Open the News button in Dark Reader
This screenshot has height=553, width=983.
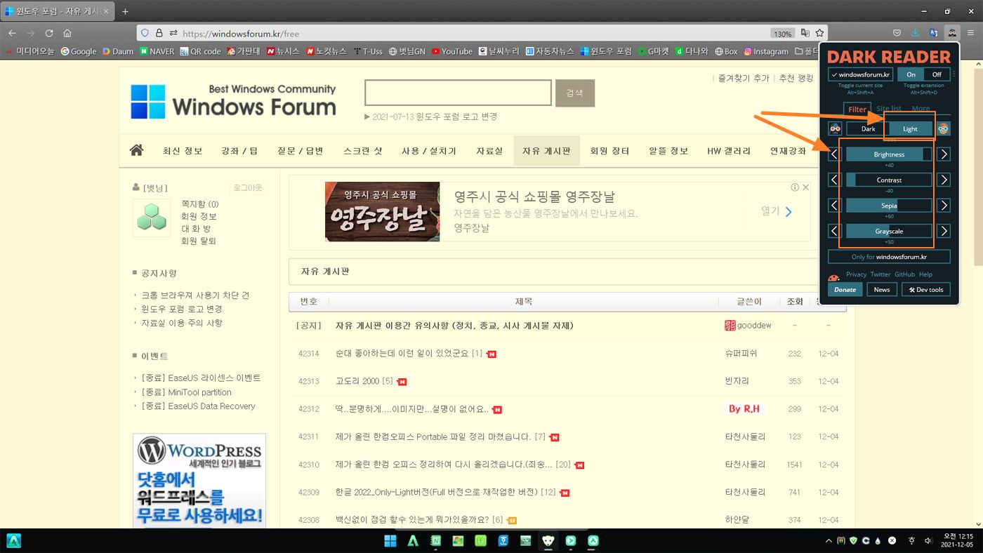pyautogui.click(x=882, y=289)
